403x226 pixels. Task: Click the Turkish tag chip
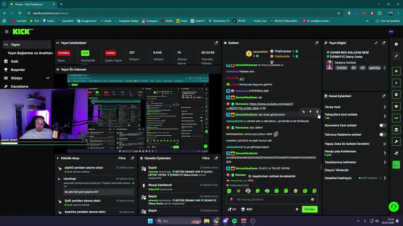pyautogui.click(x=341, y=68)
